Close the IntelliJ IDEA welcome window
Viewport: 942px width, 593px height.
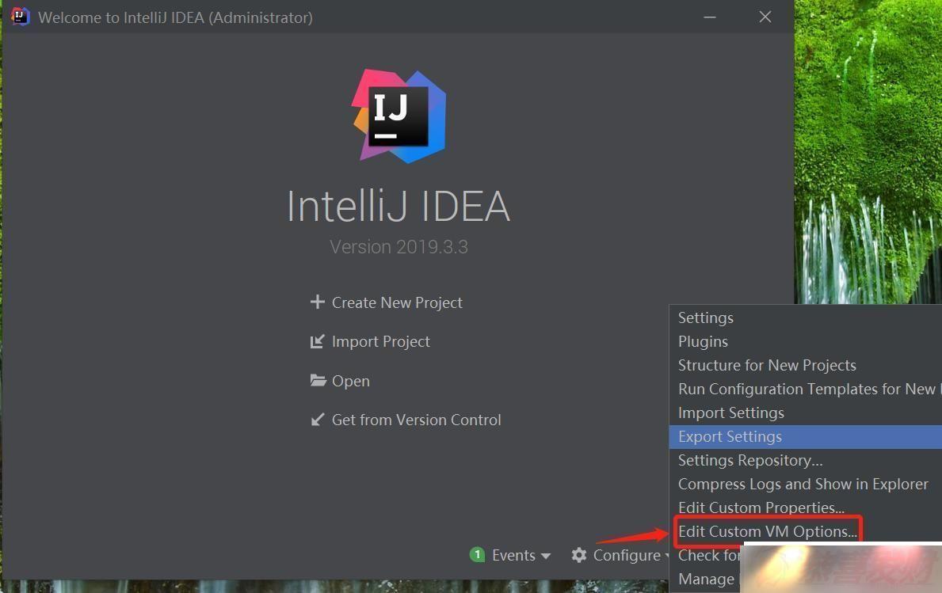(x=765, y=17)
